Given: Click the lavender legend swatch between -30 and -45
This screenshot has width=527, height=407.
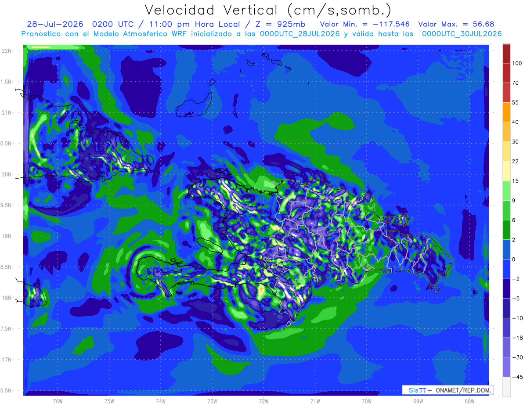Looking at the screenshot, I should pos(506,367).
